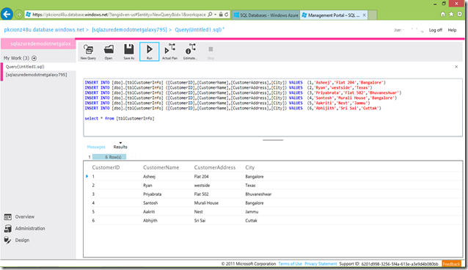
Task: Open [sqlazuredemodotnetgalaxy795] in My Work
Action: [x=37, y=75]
